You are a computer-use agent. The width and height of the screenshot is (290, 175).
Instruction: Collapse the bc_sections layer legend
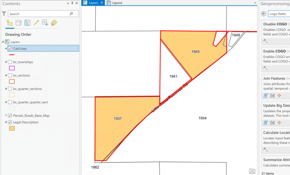6,76
